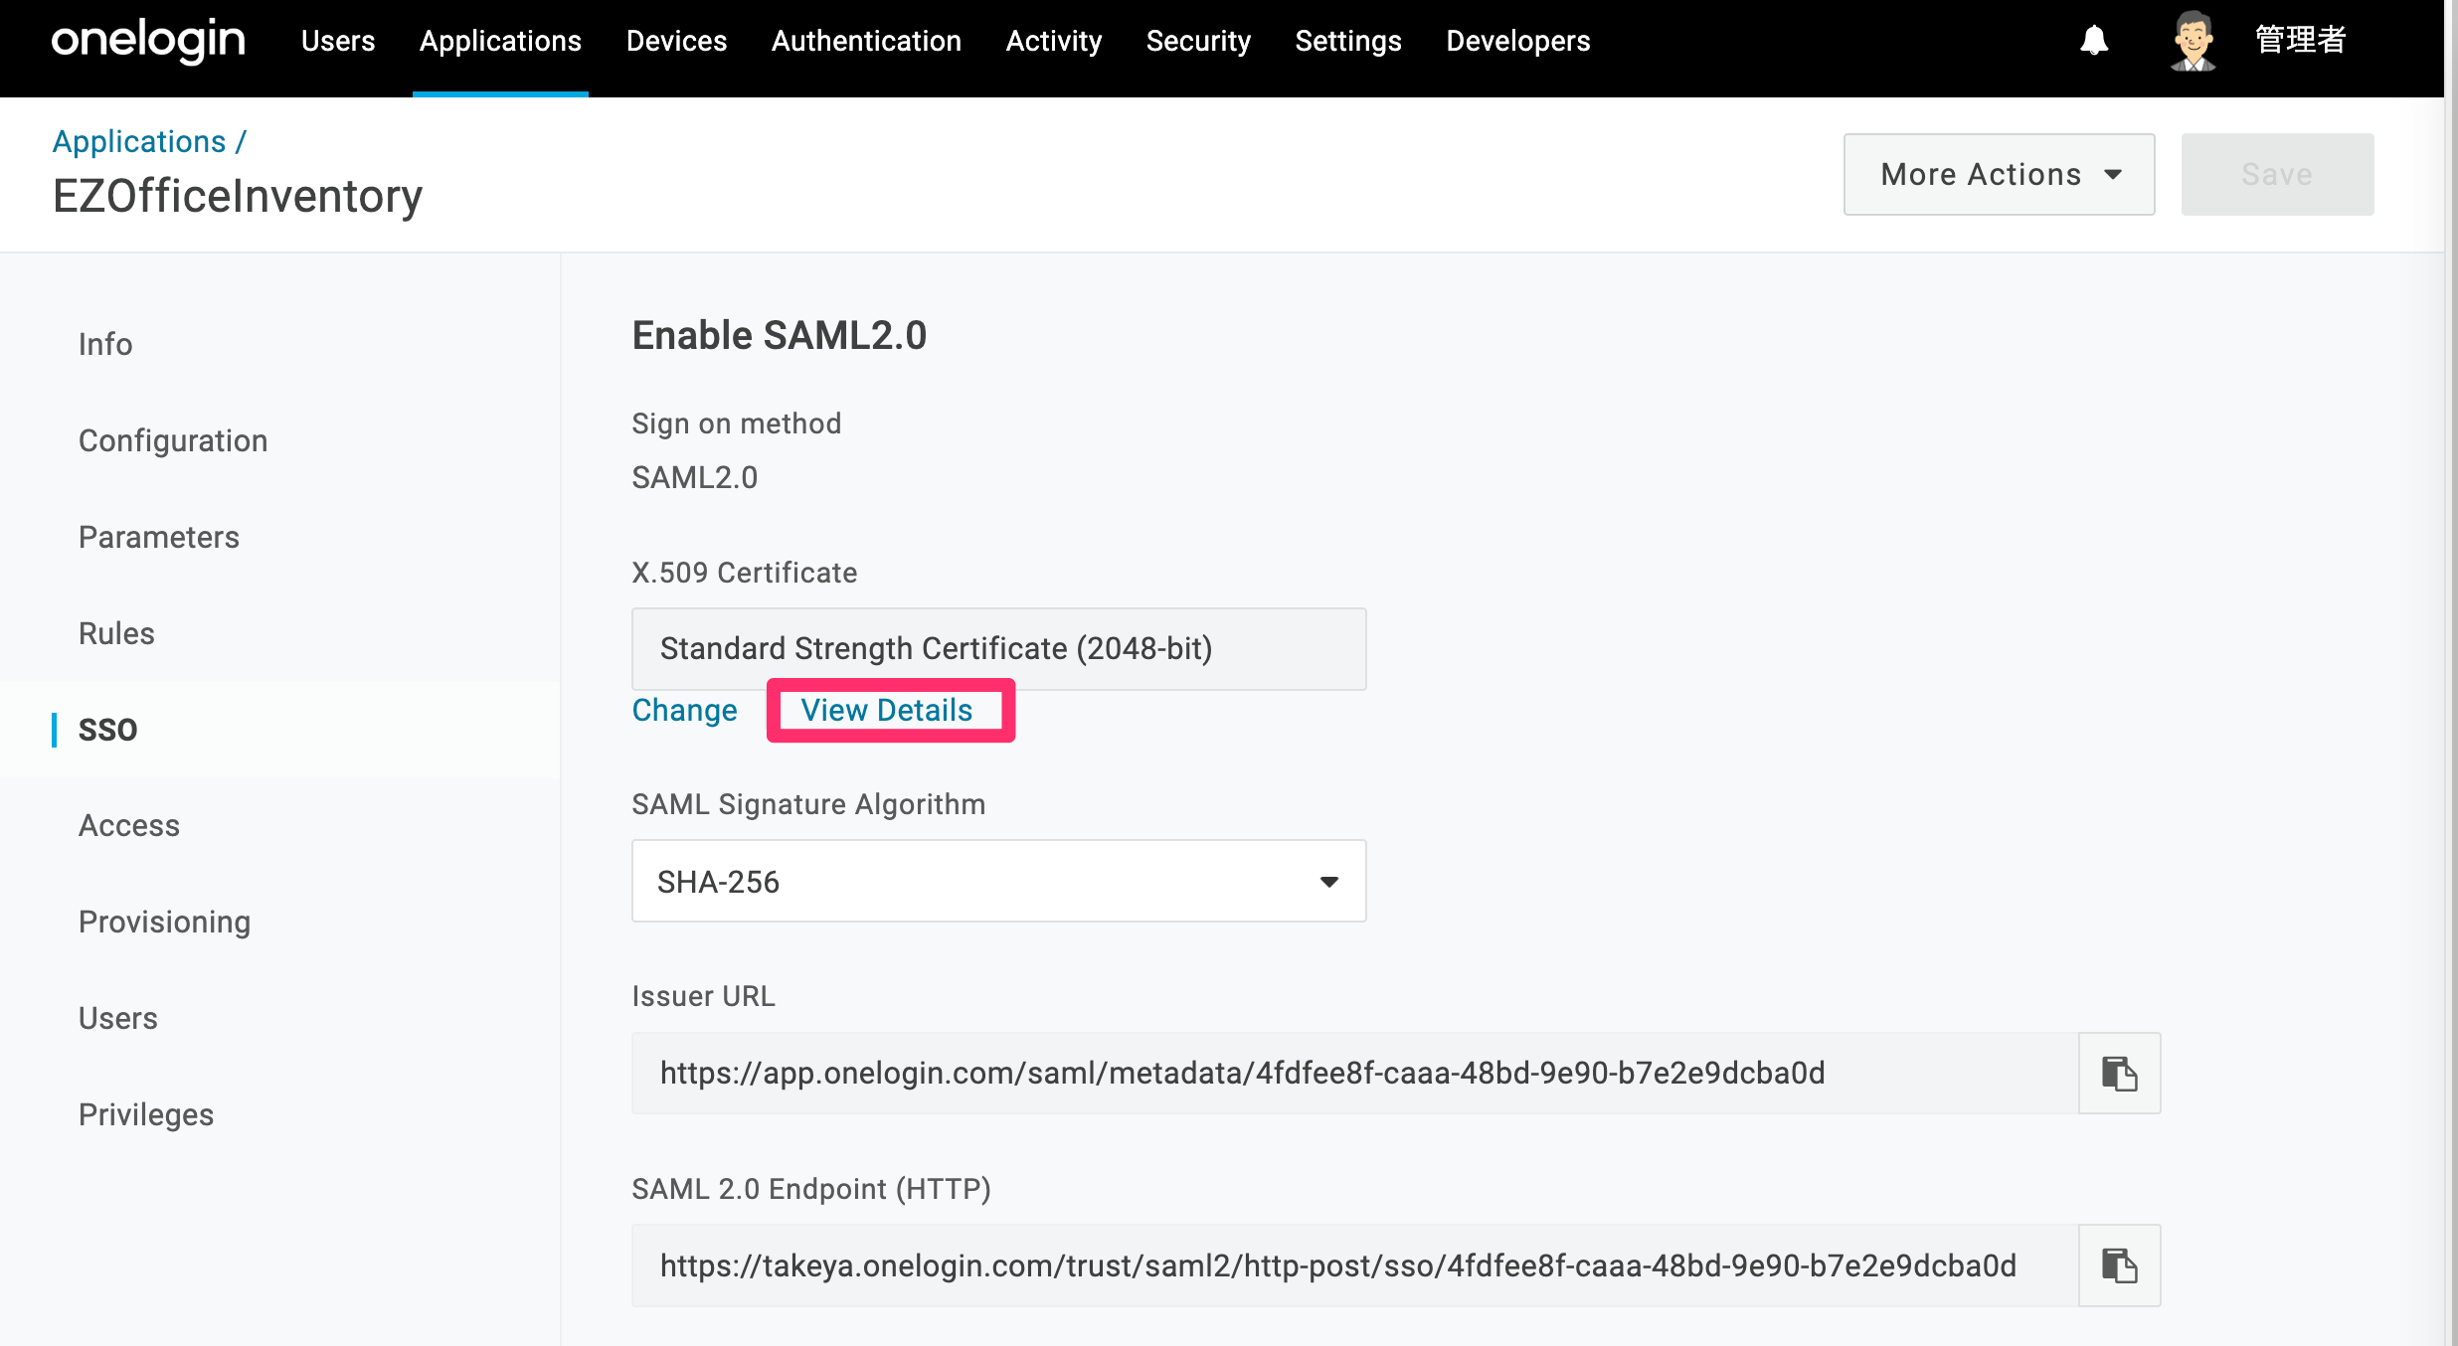Click the SAML 2.0 Endpoint field
This screenshot has width=2458, height=1346.
(1354, 1265)
